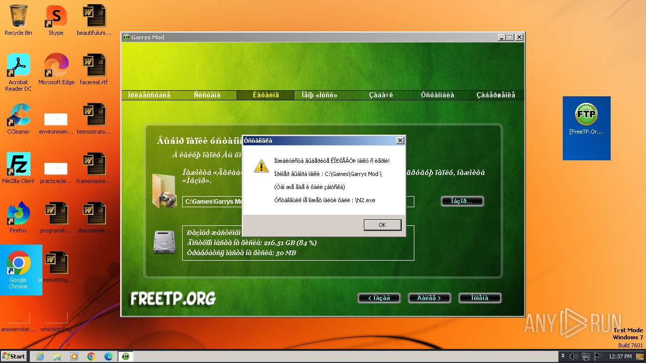646x363 pixels.
Task: Click the hl2.exe line in the dialog
Action: pyautogui.click(x=325, y=200)
